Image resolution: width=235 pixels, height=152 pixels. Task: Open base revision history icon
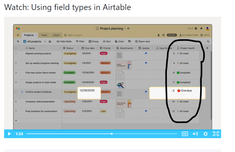tap(163, 35)
